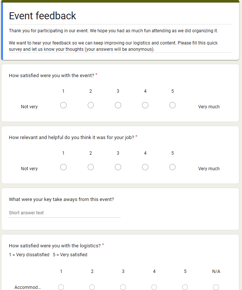Select rating 4 in the Accommodation row

tap(154, 287)
